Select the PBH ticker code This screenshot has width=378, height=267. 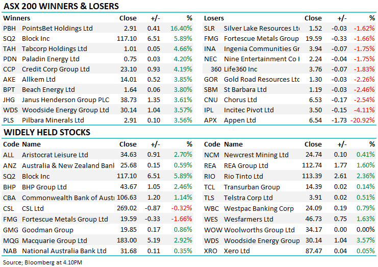10,29
